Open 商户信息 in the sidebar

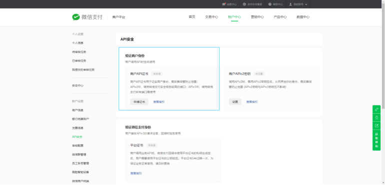click(77, 110)
